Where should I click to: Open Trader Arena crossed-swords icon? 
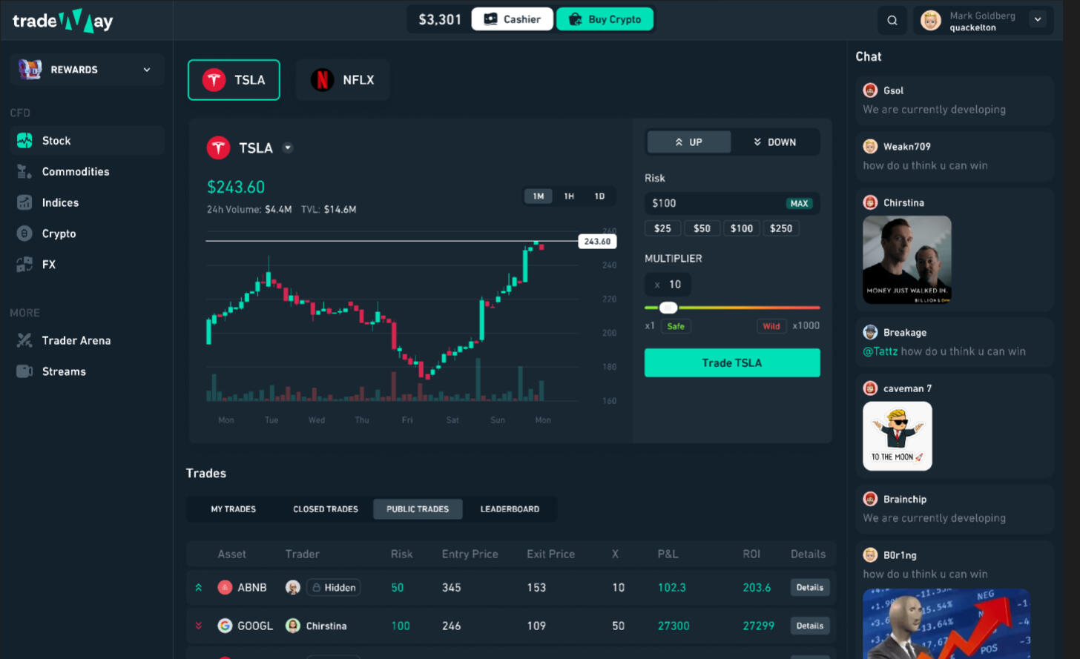pos(24,340)
